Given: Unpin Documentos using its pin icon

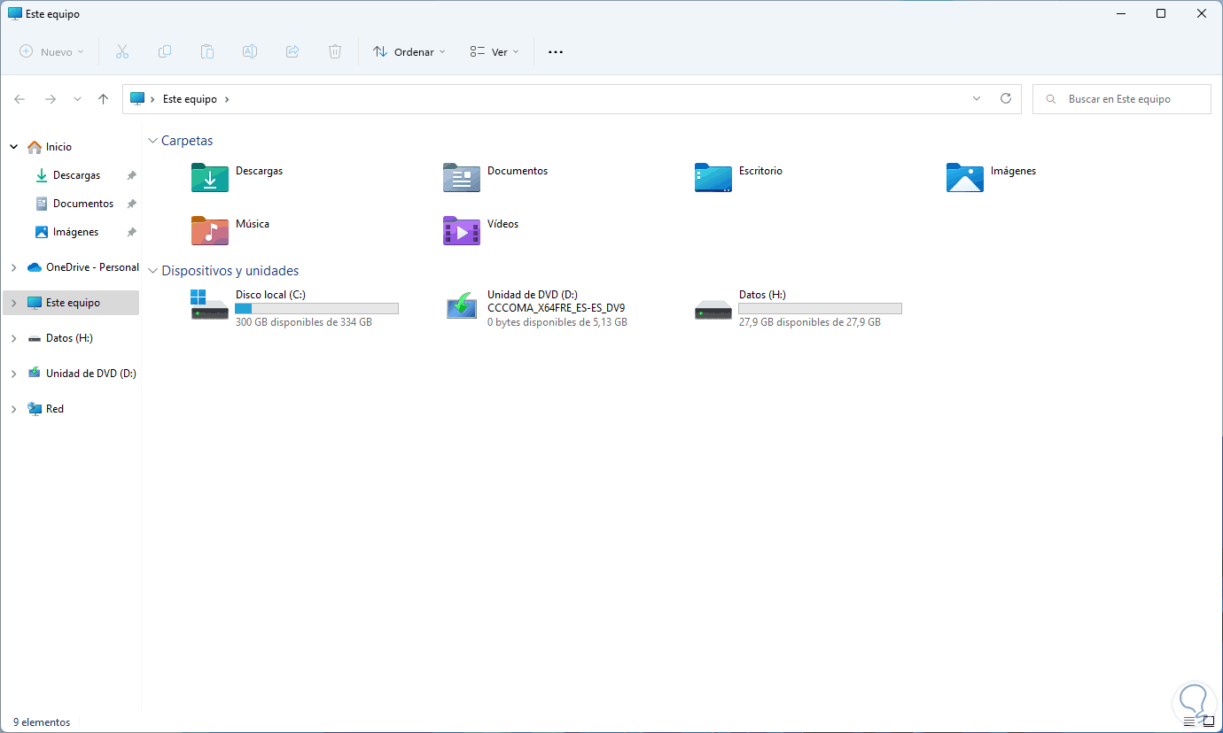Looking at the screenshot, I should tap(132, 204).
